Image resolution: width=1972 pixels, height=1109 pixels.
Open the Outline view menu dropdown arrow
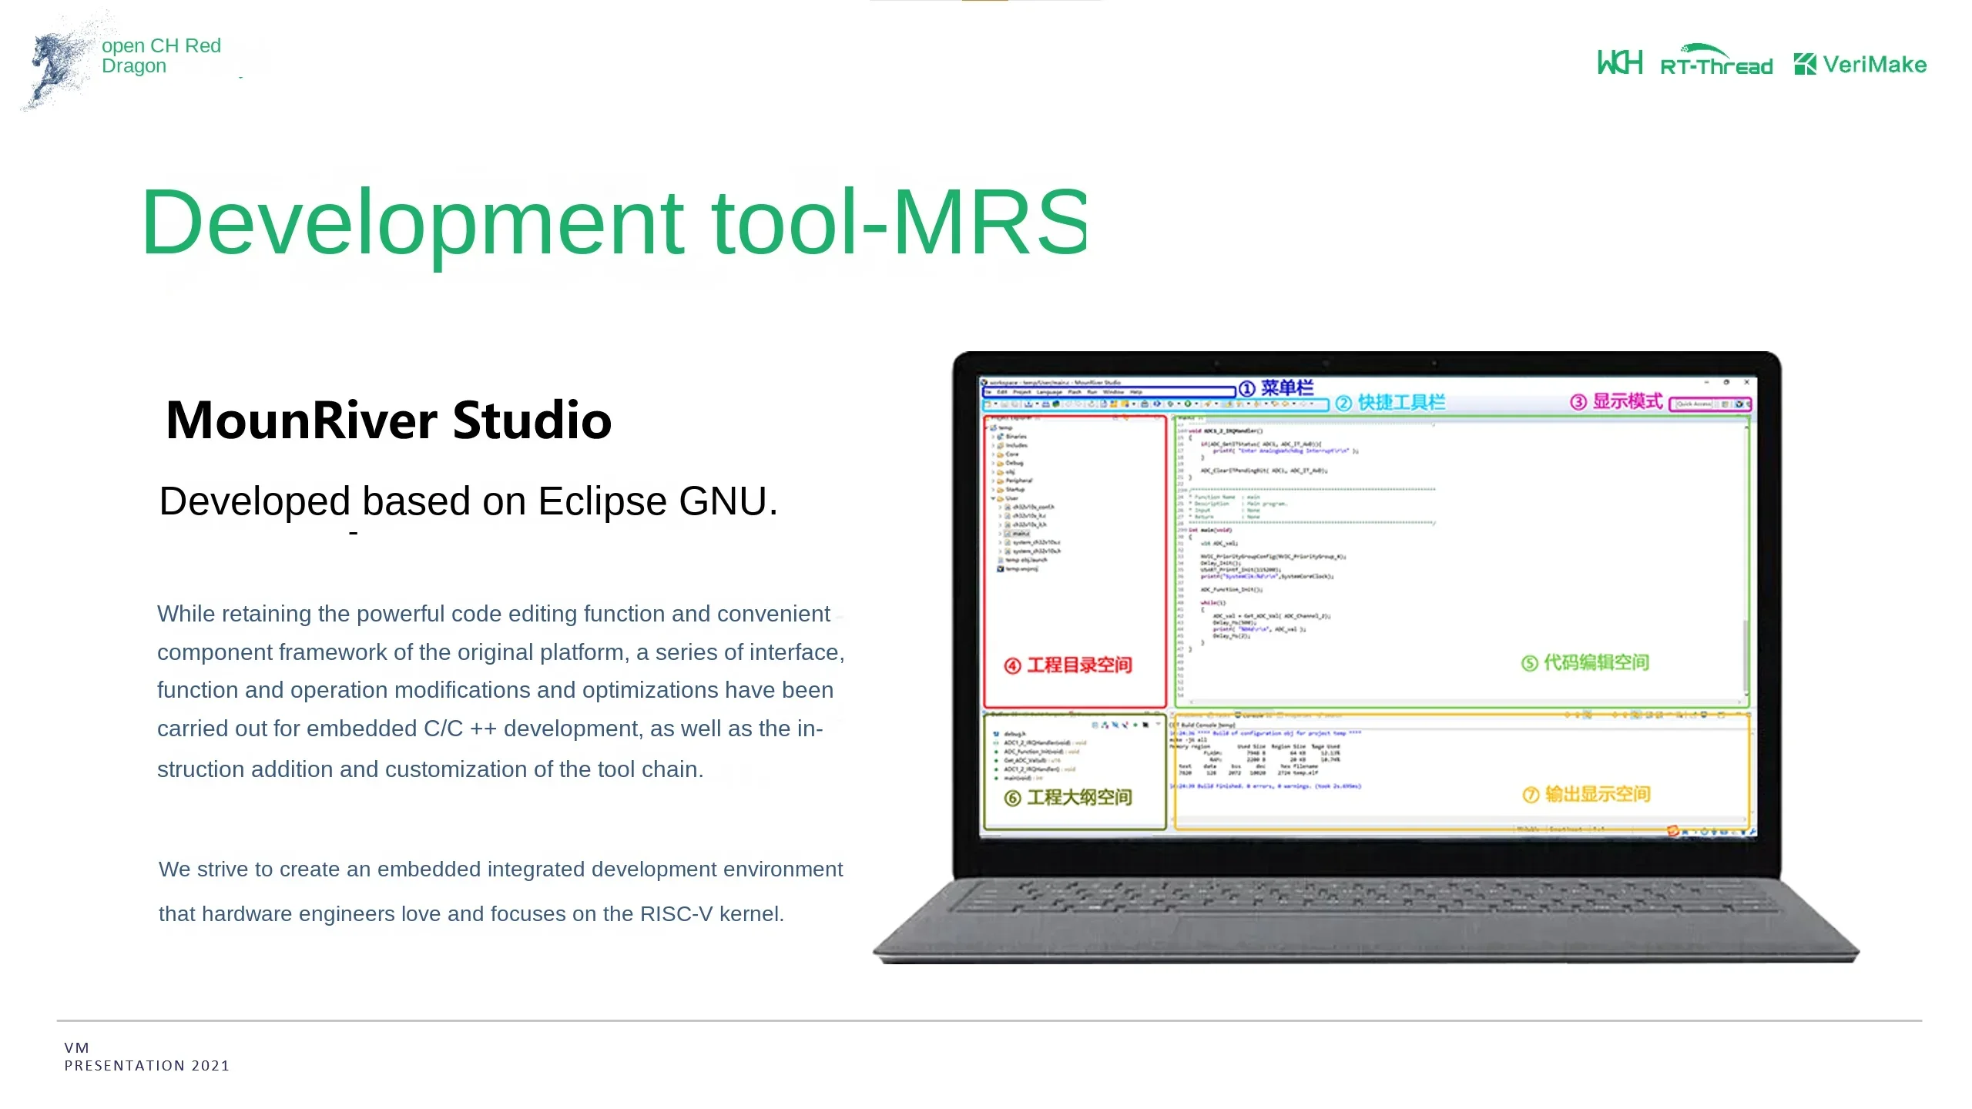tap(1158, 724)
